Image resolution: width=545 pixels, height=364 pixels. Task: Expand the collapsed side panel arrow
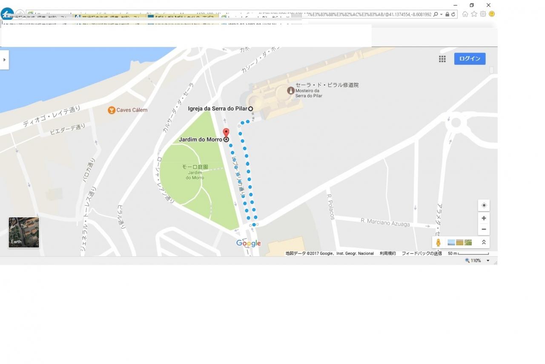[x=4, y=60]
